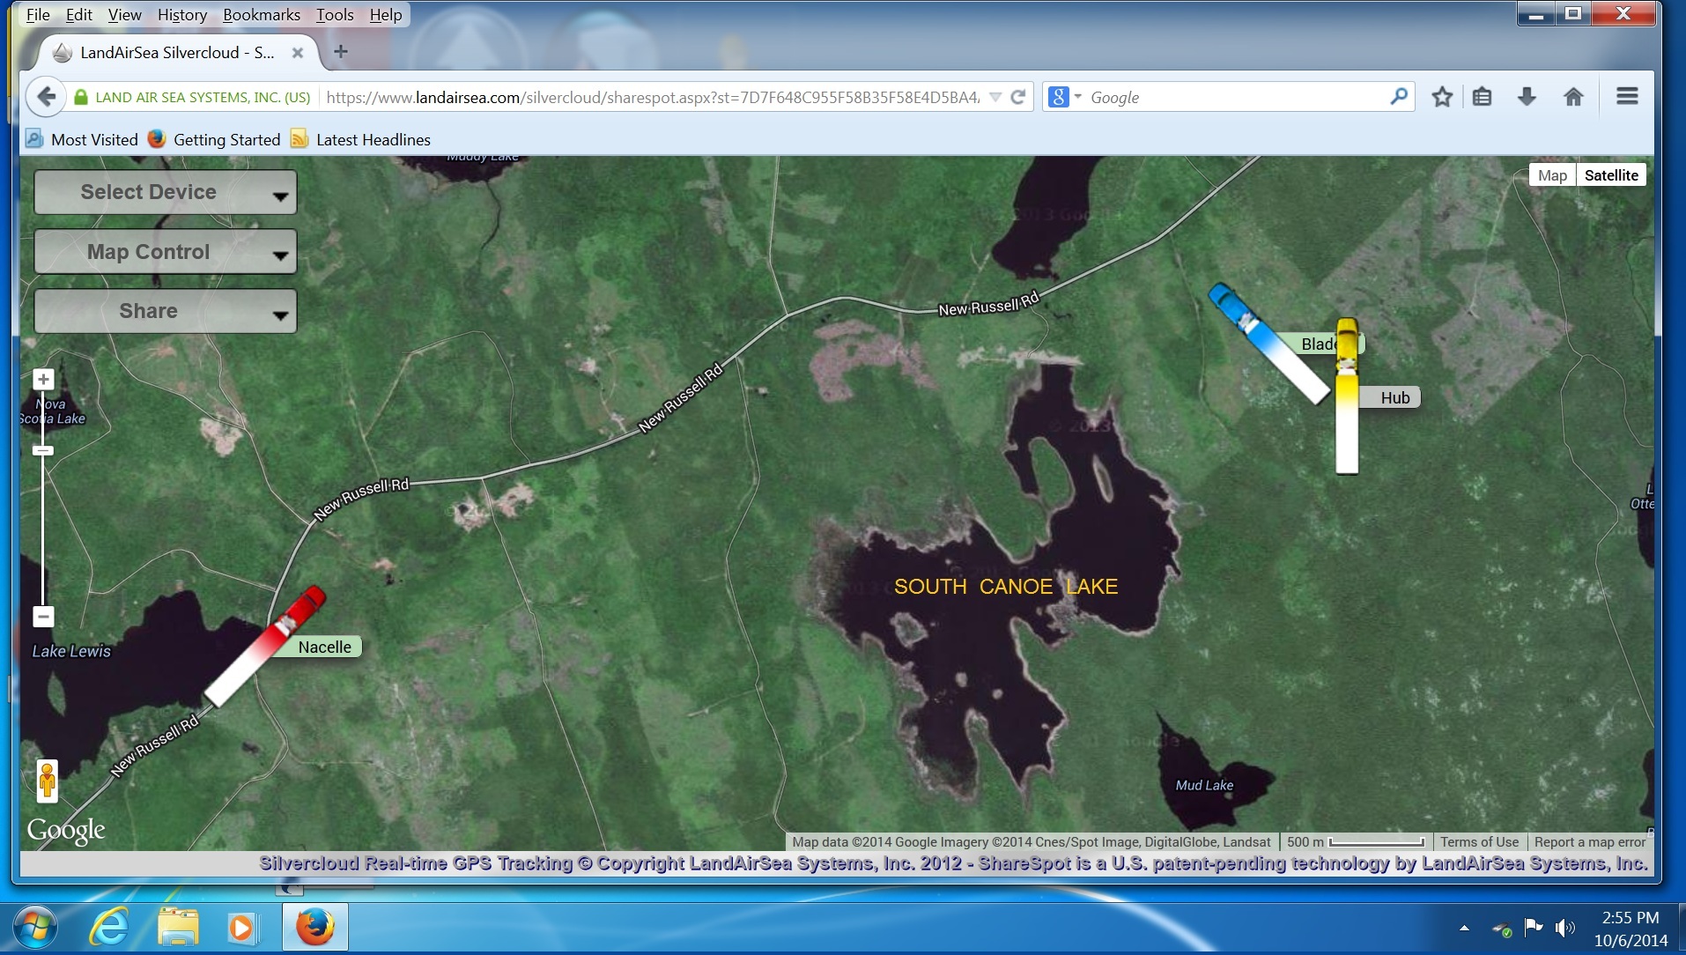Open the Tools menu
Screen dimensions: 1686x955
point(335,14)
